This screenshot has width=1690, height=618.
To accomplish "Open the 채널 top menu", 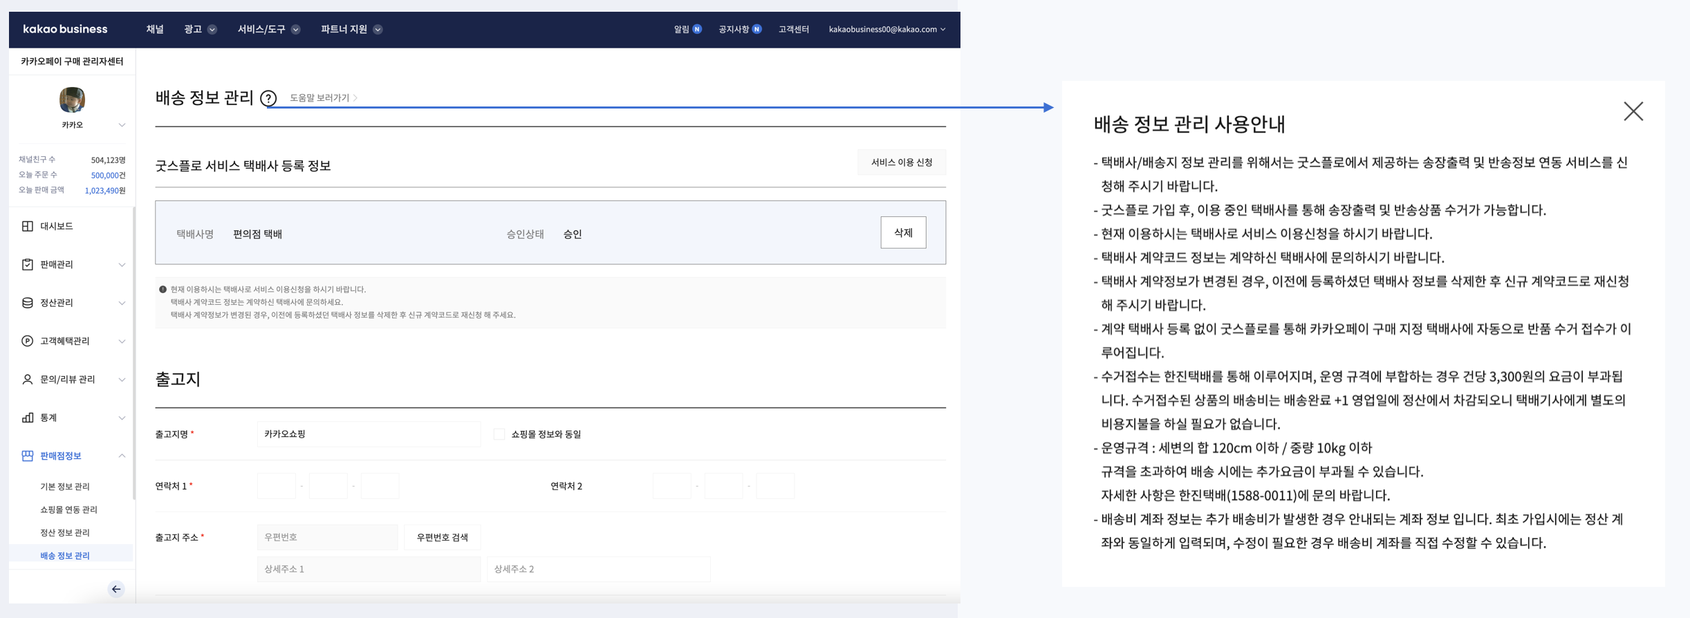I will (x=155, y=29).
